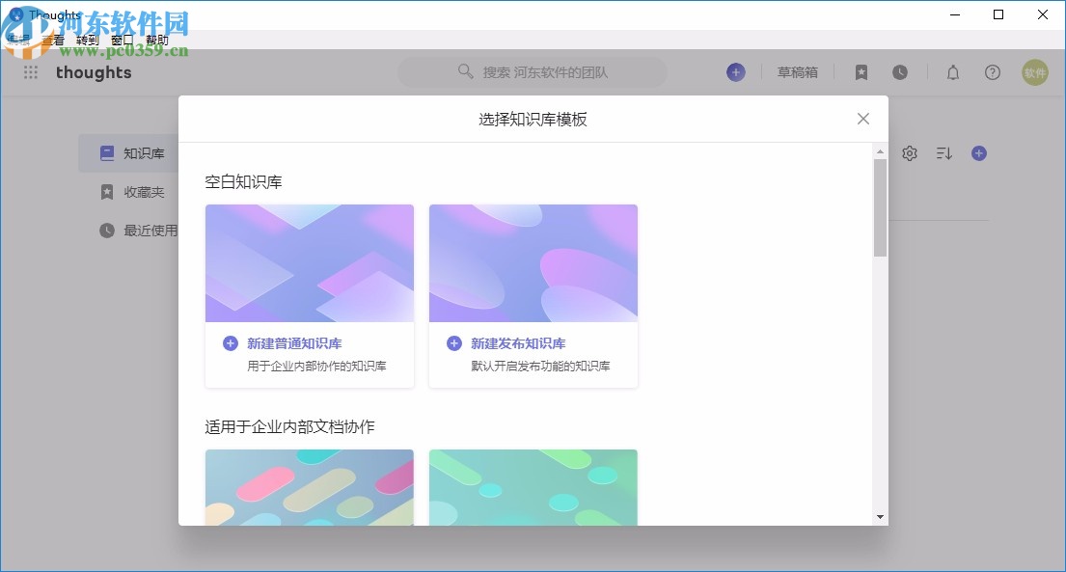Open favorites using the bookmark icon
The width and height of the screenshot is (1066, 572).
click(x=861, y=72)
